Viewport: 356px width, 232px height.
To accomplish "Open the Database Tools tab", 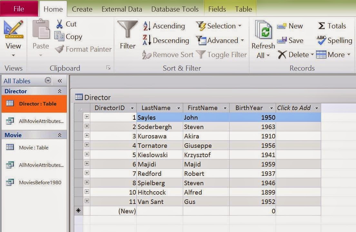I will [175, 9].
